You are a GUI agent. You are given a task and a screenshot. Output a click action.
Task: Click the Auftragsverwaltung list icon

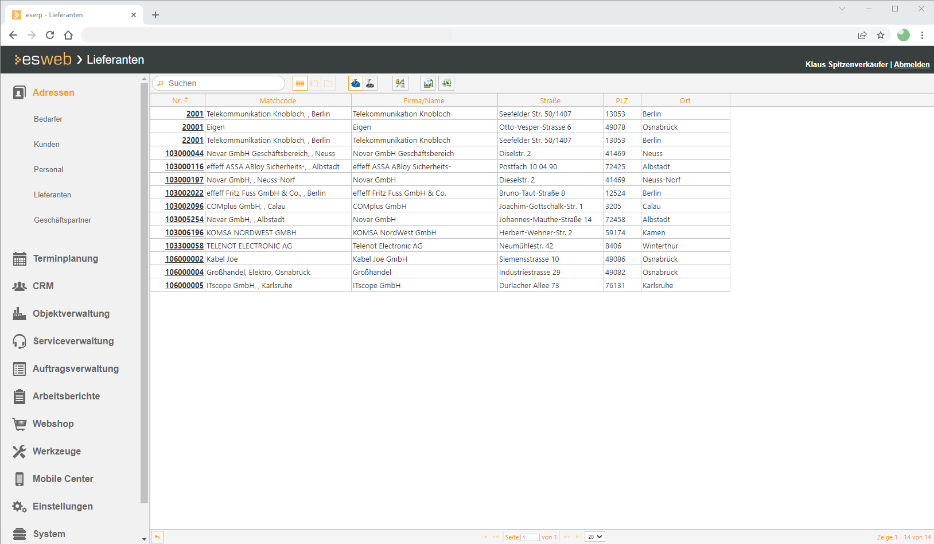[20, 369]
